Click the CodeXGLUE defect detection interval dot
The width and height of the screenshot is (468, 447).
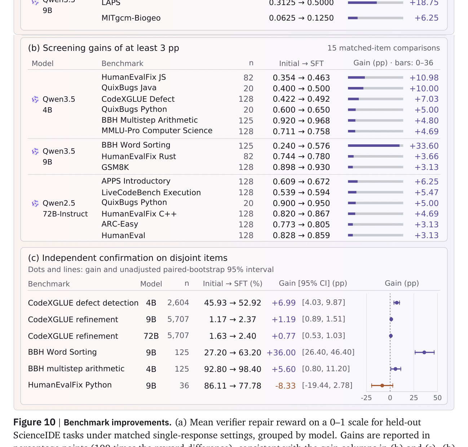click(x=397, y=303)
